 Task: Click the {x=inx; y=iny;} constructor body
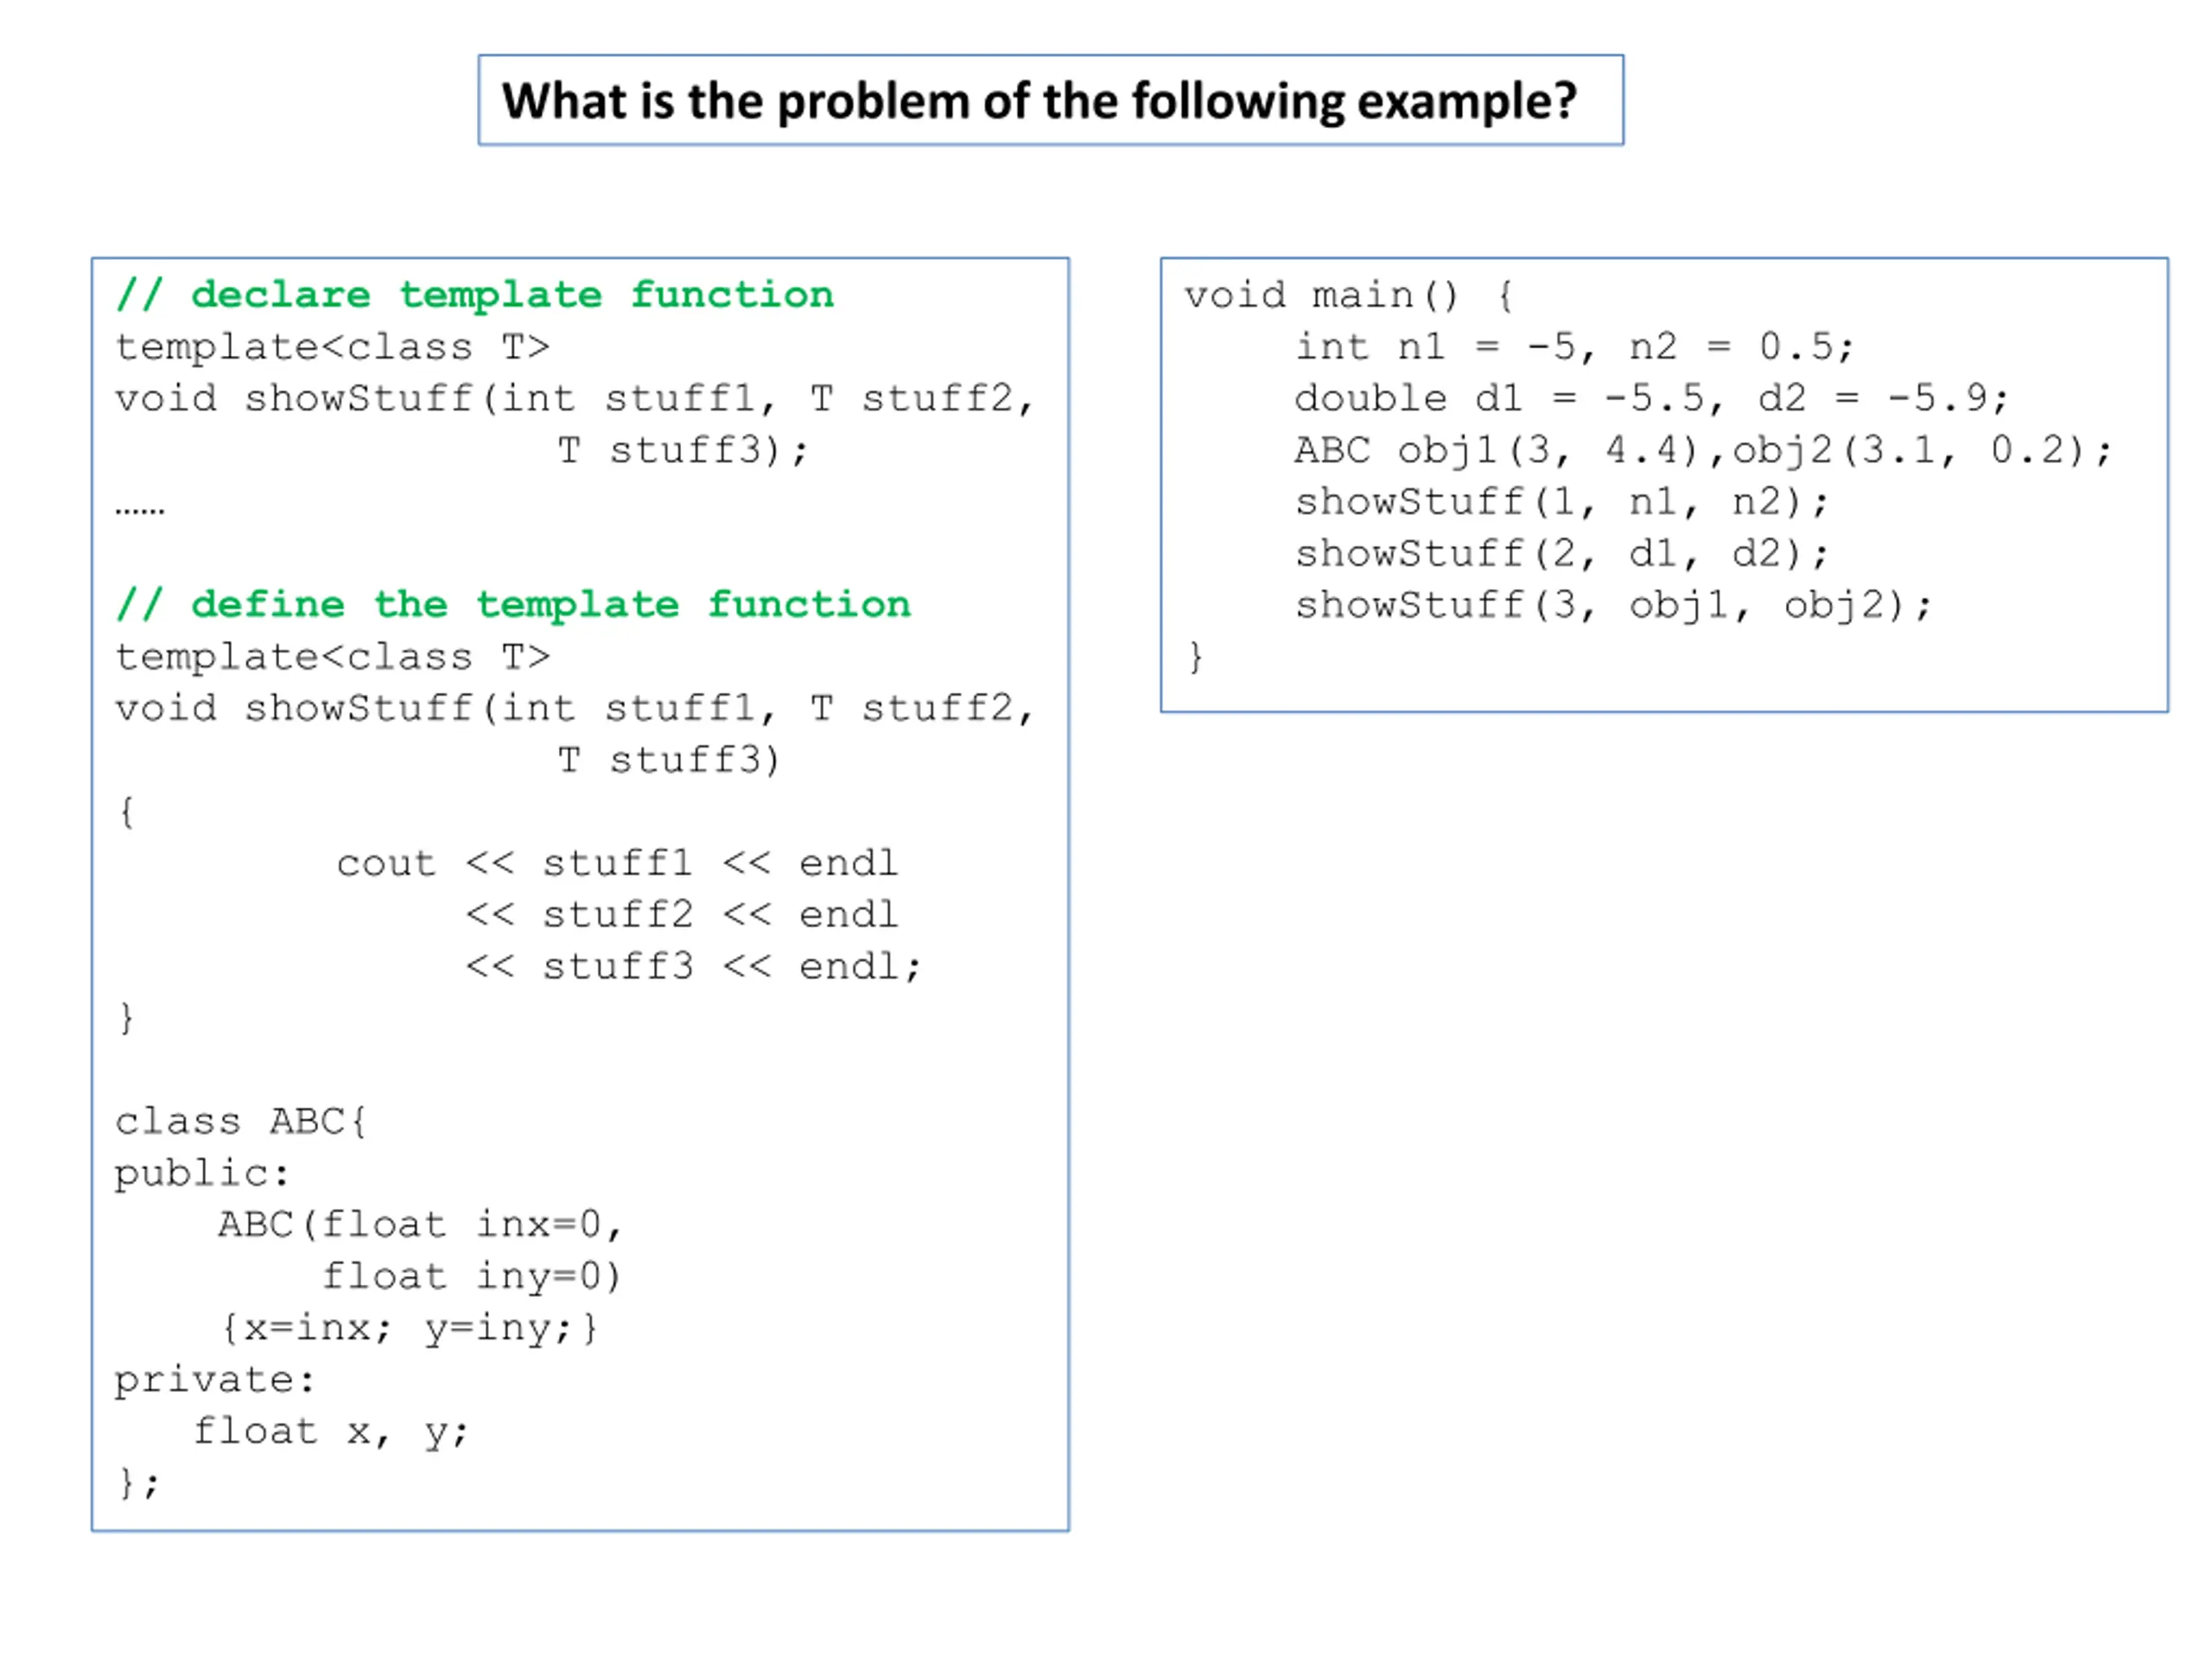coord(409,1329)
